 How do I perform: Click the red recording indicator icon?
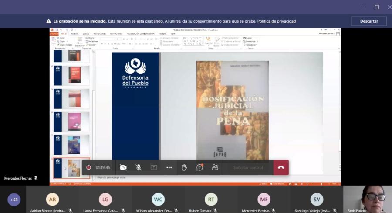[x=88, y=167]
